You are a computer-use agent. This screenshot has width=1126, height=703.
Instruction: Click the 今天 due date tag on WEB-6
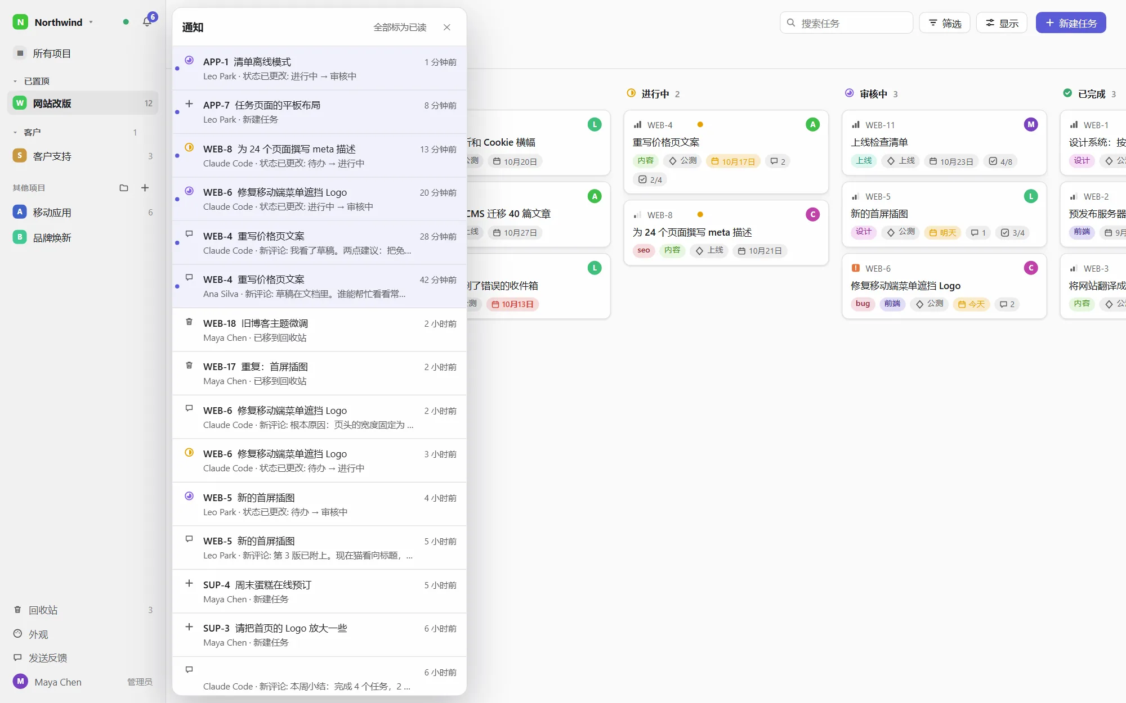972,304
